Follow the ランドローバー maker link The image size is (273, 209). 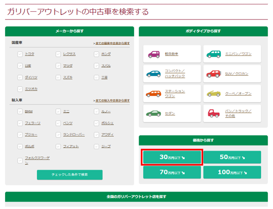pyautogui.click(x=74, y=135)
